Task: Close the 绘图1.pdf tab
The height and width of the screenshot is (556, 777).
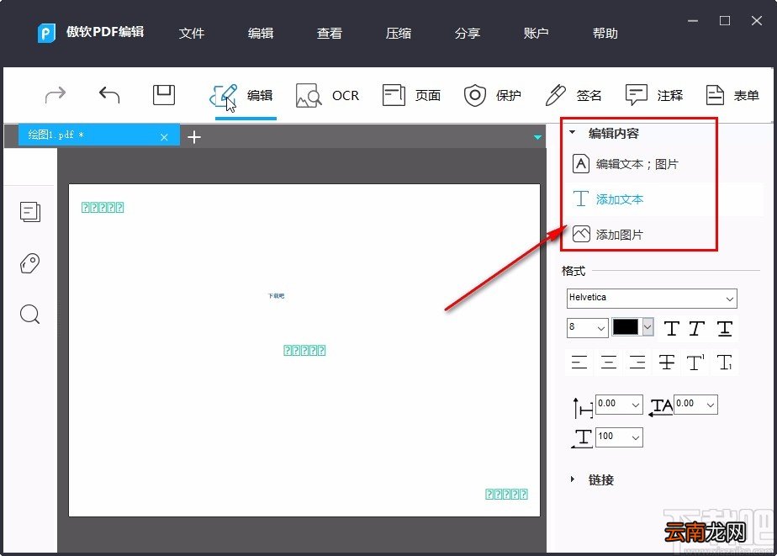Action: [164, 137]
